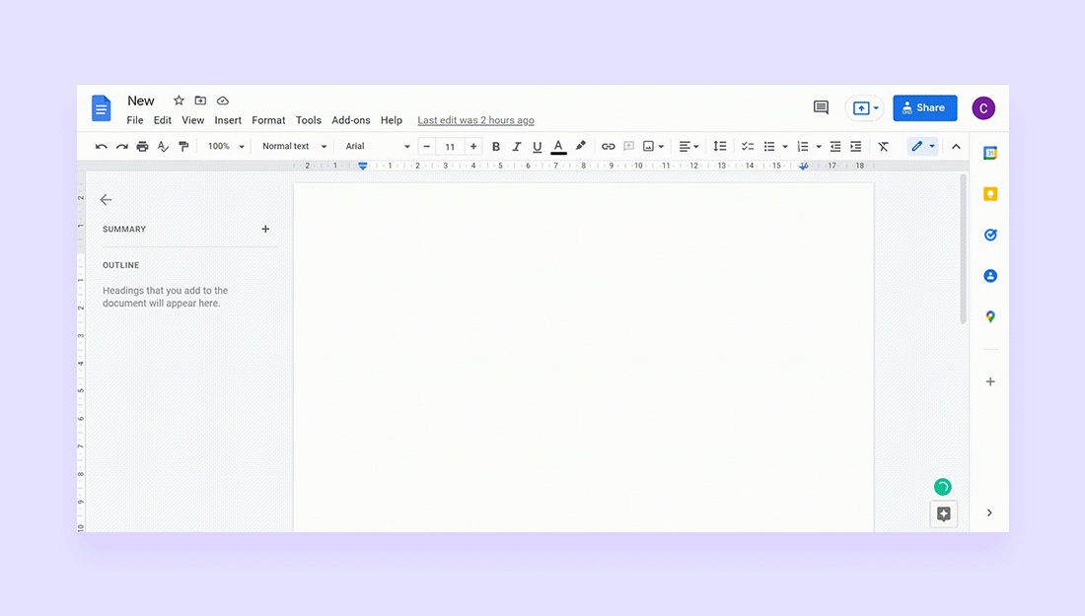The width and height of the screenshot is (1085, 616).
Task: Click the Print icon in toolbar
Action: [142, 147]
